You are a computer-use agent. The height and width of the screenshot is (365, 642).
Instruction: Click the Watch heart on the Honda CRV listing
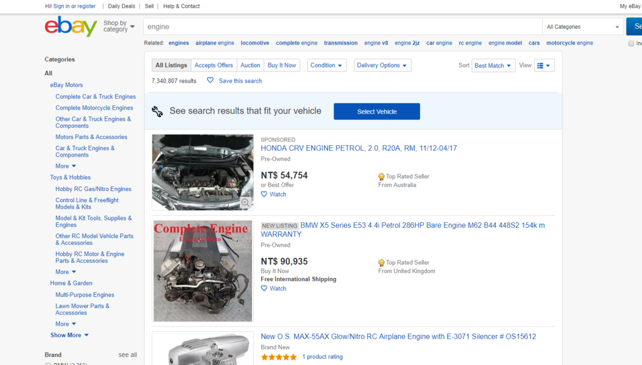tap(264, 194)
